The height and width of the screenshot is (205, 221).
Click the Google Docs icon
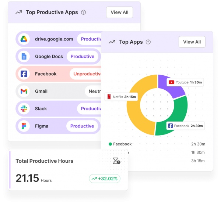click(24, 56)
